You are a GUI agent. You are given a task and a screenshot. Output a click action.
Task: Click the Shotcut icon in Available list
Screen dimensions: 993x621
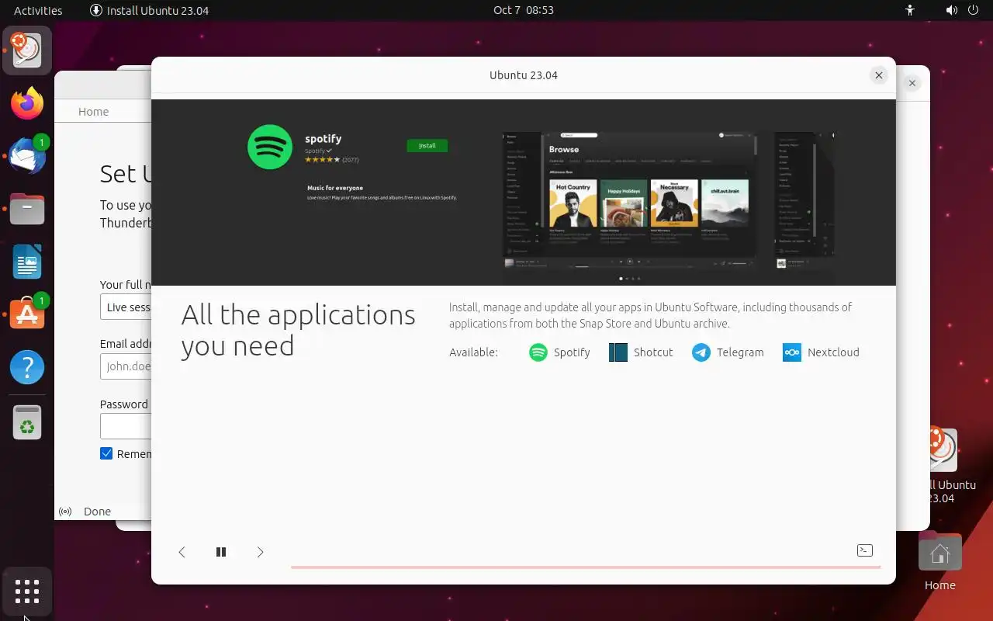(x=618, y=352)
